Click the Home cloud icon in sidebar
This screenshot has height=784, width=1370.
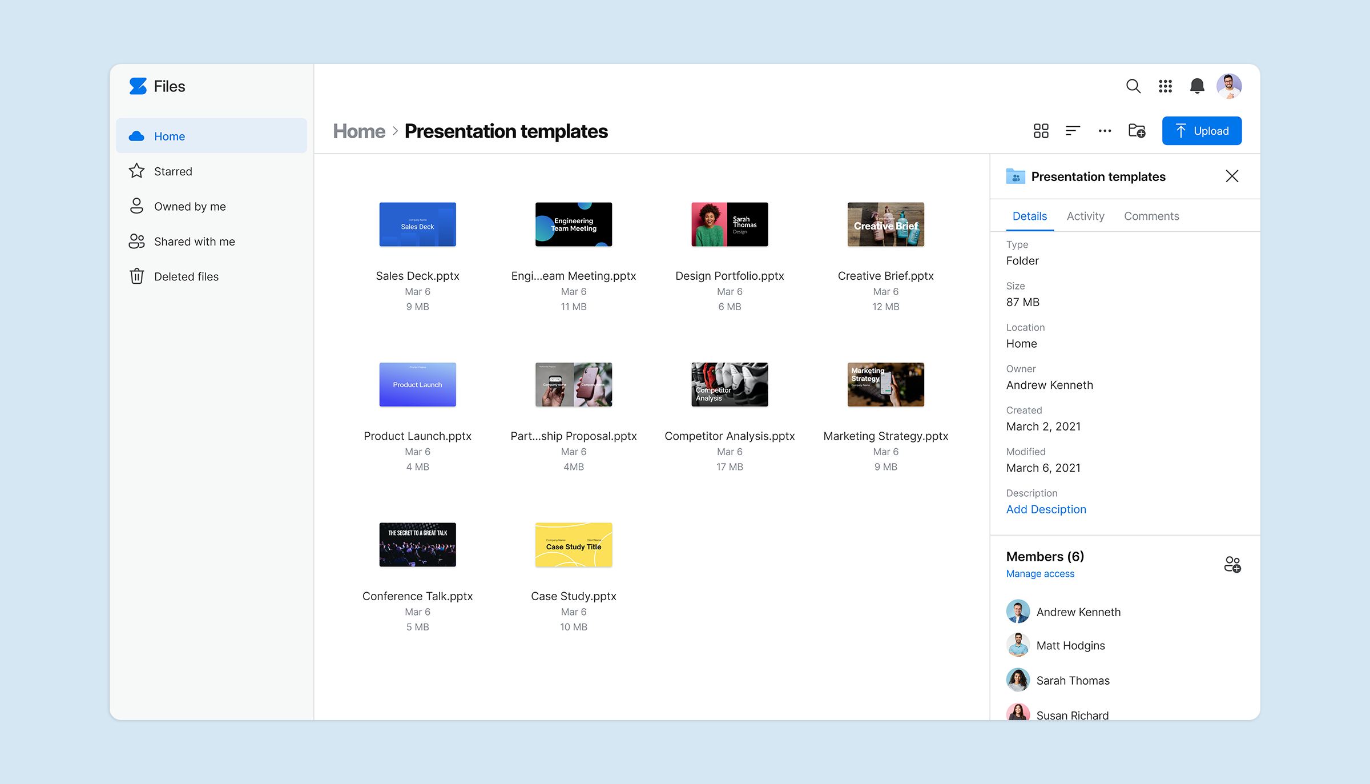(x=136, y=136)
